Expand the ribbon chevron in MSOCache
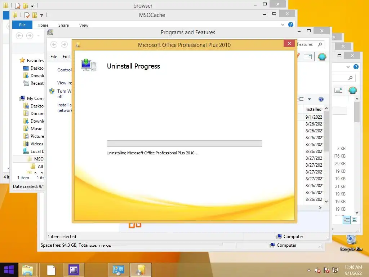Viewport: 369px width, 277px height. point(283,25)
